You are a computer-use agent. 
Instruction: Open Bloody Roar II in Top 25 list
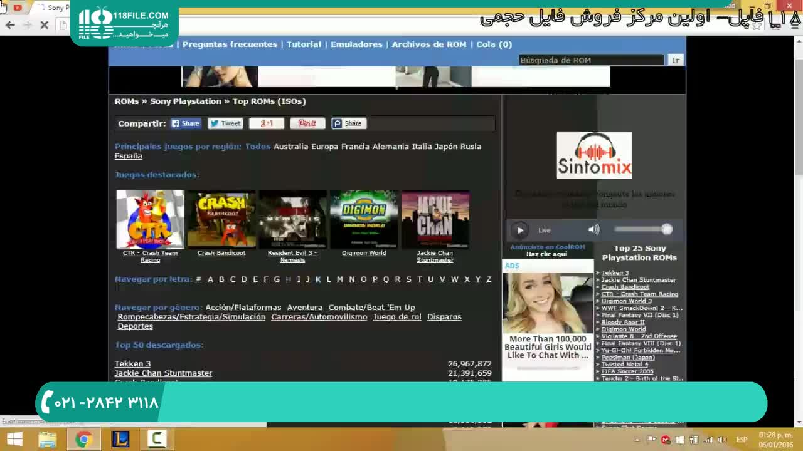623,322
